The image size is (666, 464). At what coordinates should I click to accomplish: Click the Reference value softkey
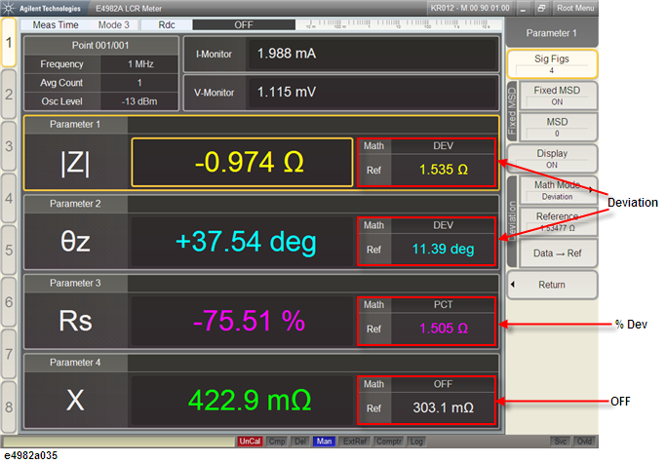[x=557, y=221]
